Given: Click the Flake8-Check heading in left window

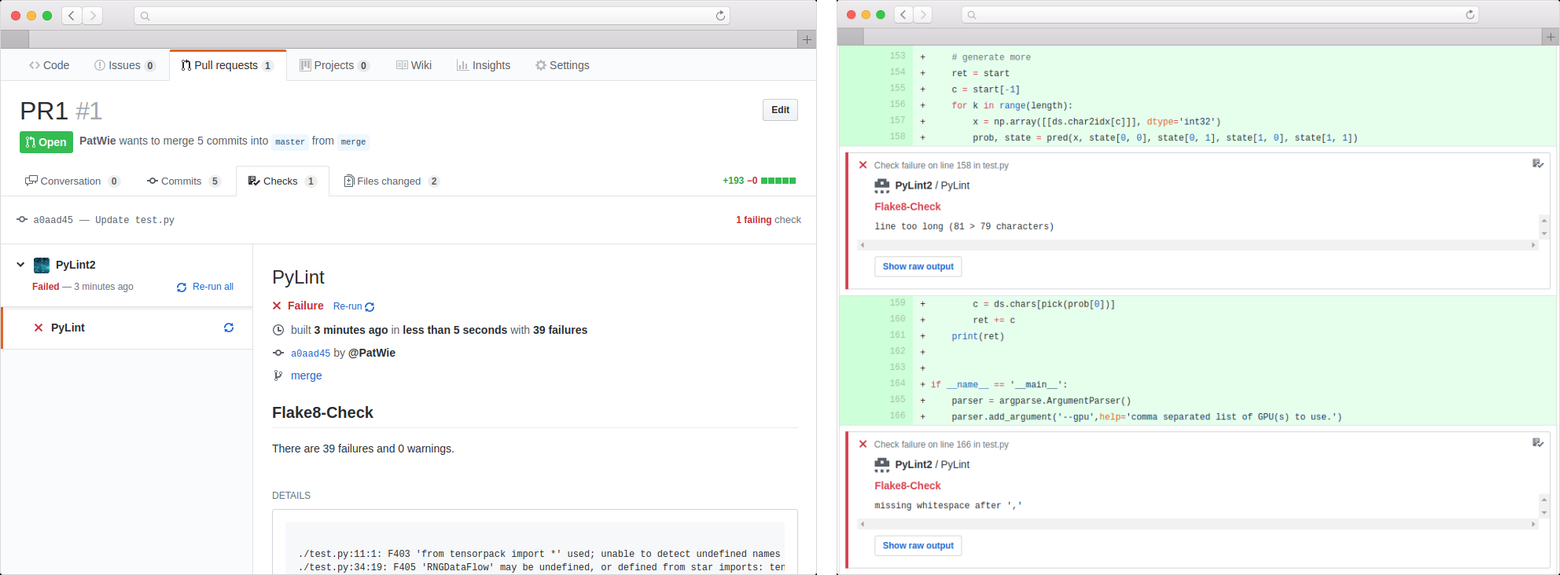Looking at the screenshot, I should tap(322, 412).
